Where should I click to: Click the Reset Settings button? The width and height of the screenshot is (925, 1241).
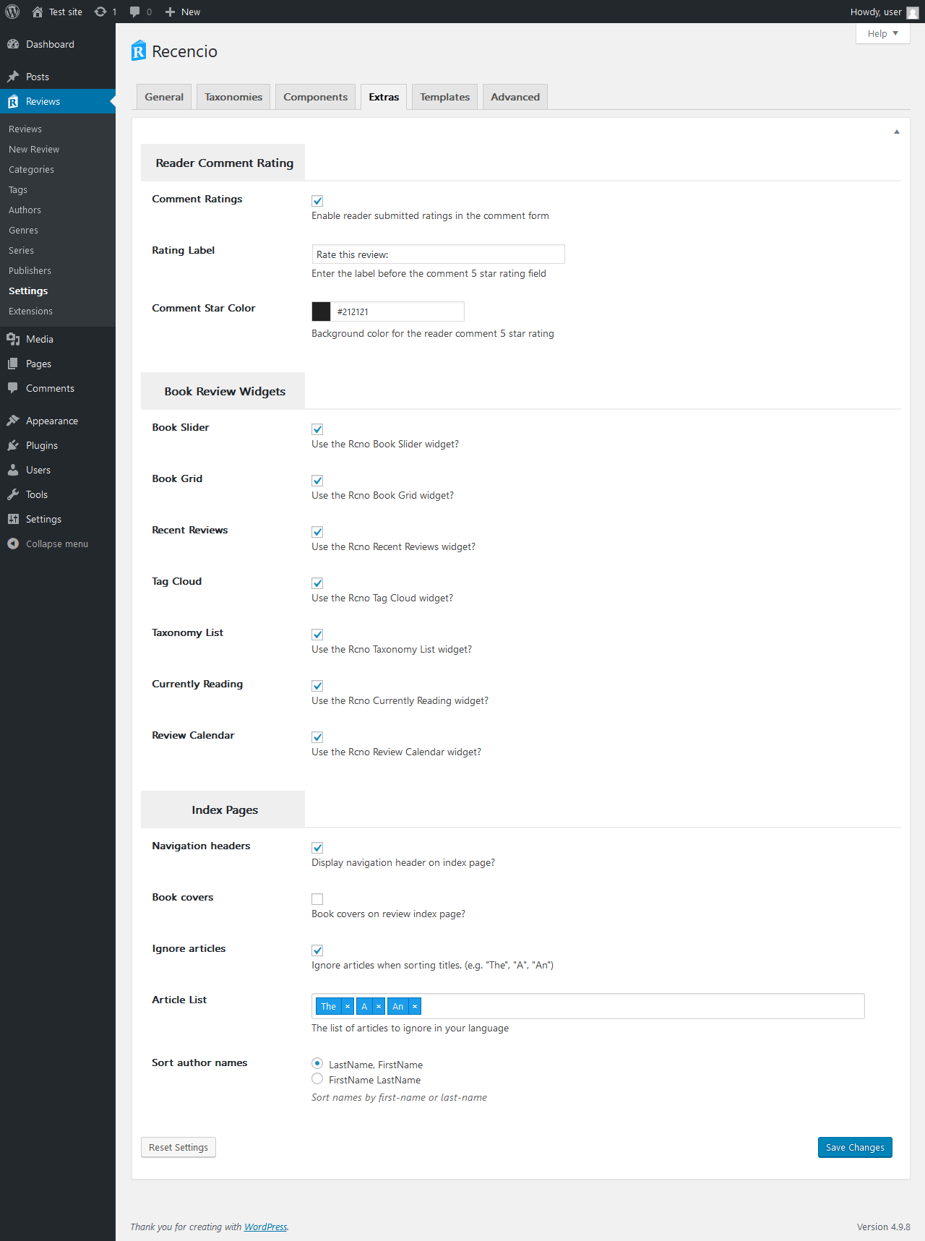178,1147
